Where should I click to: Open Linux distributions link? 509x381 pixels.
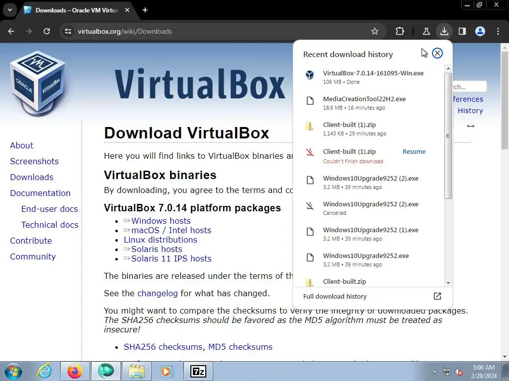(161, 240)
